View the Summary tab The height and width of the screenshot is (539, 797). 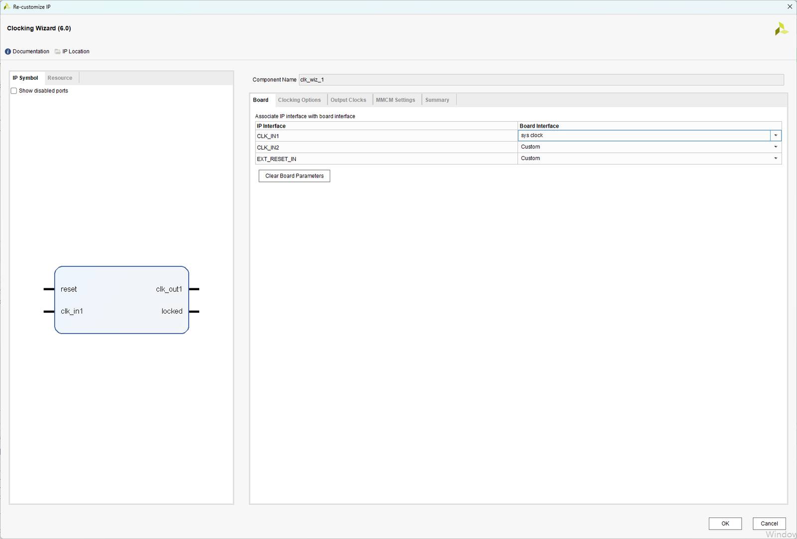tap(437, 100)
